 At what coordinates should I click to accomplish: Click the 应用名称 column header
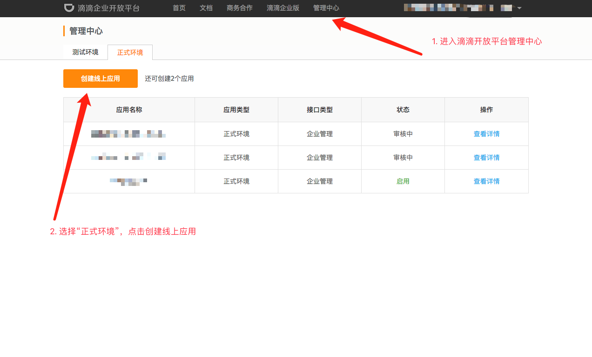[129, 110]
